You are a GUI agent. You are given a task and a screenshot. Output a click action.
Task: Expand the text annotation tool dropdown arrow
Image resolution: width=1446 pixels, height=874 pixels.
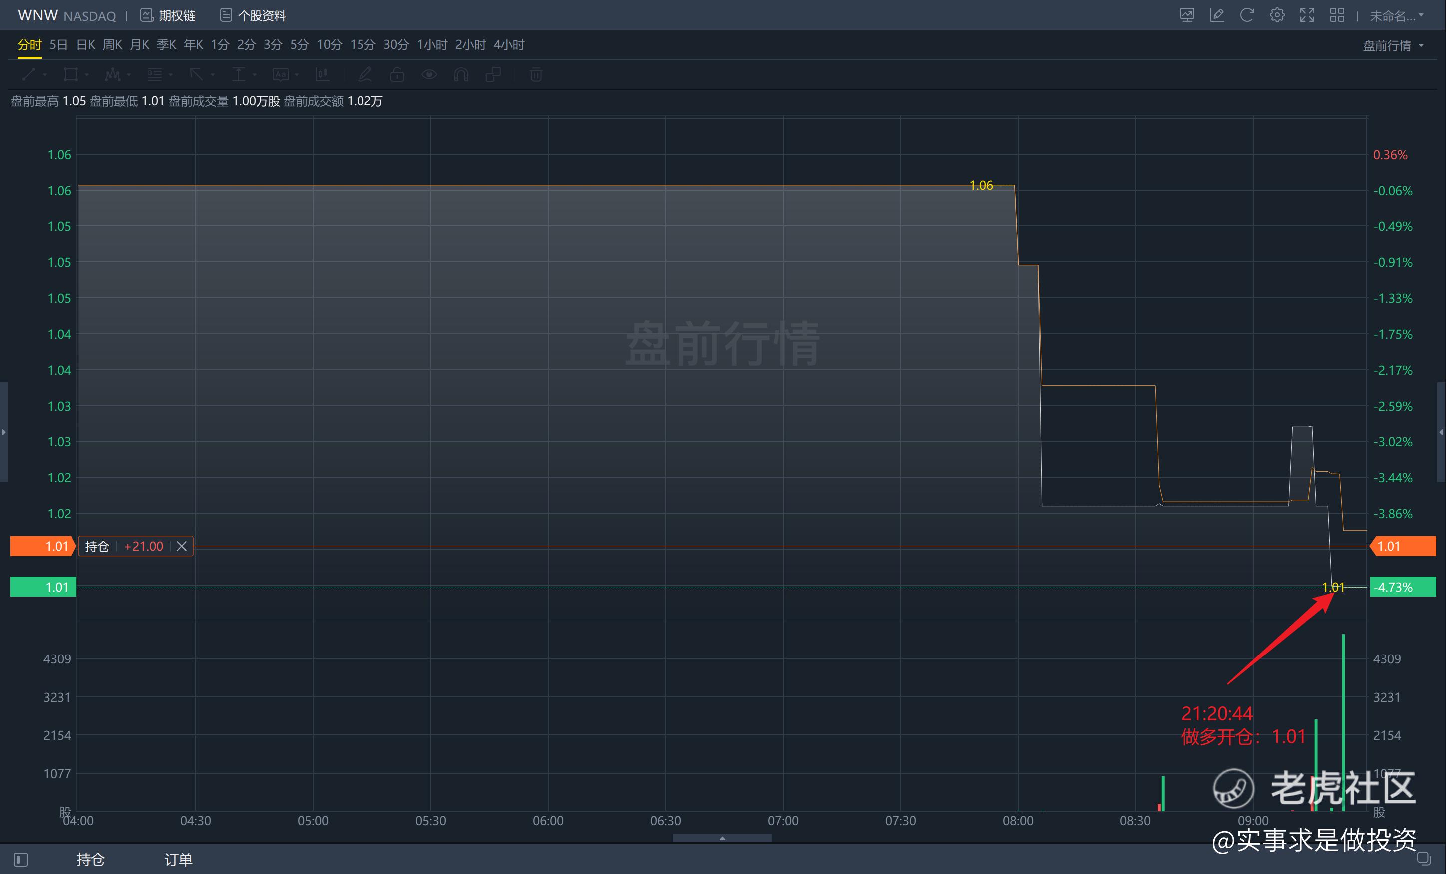297,75
